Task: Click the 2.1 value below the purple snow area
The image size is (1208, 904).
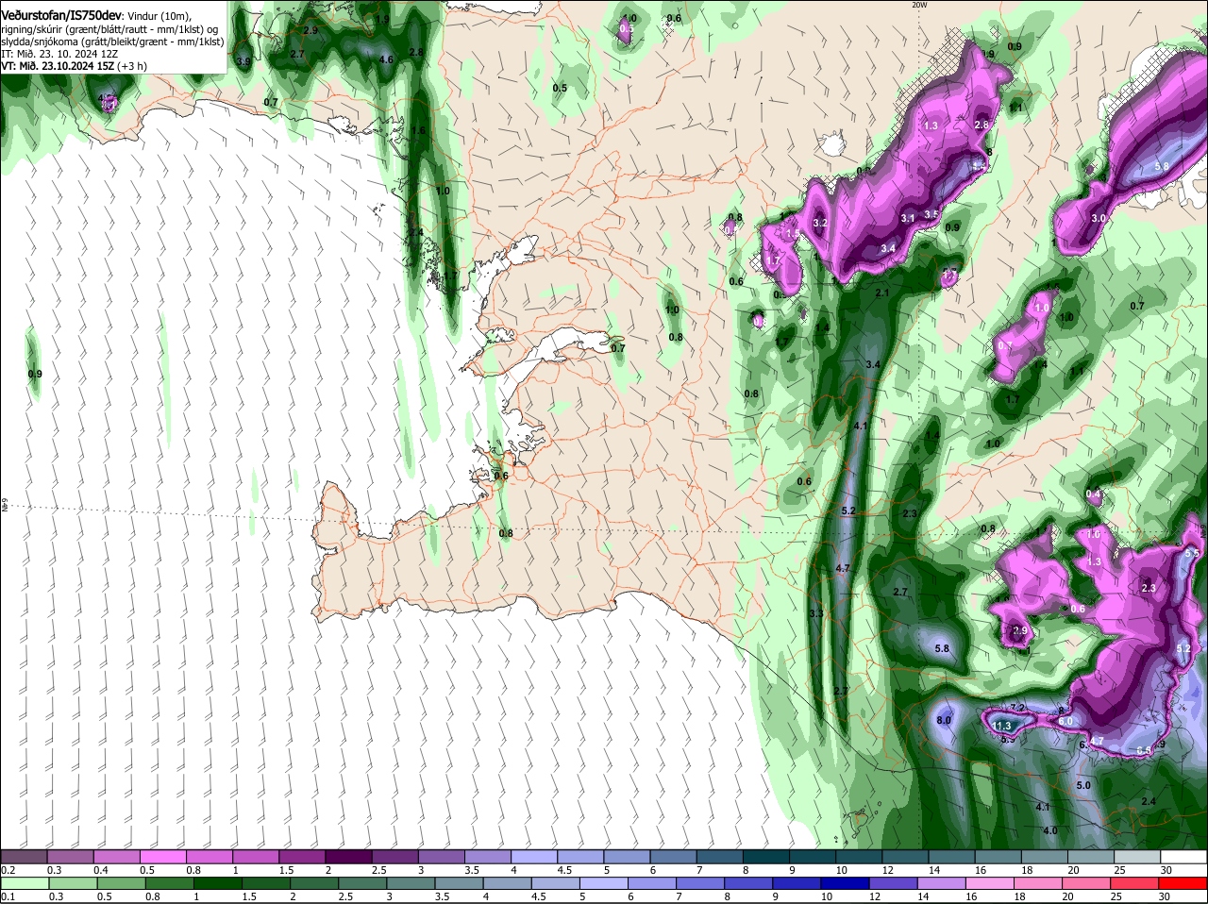Action: click(882, 293)
